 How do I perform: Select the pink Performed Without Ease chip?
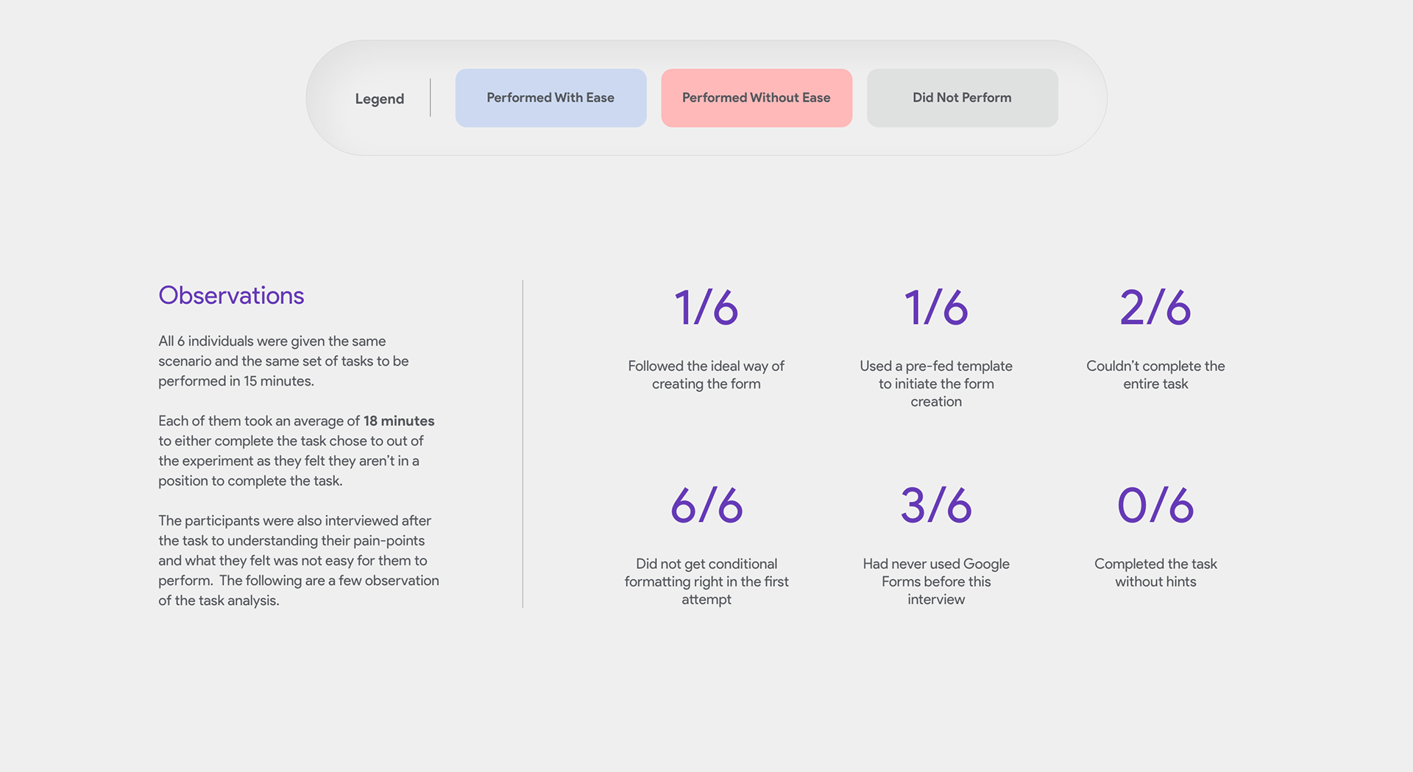point(756,98)
